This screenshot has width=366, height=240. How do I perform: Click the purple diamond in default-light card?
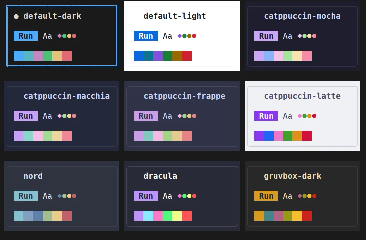tap(179, 36)
